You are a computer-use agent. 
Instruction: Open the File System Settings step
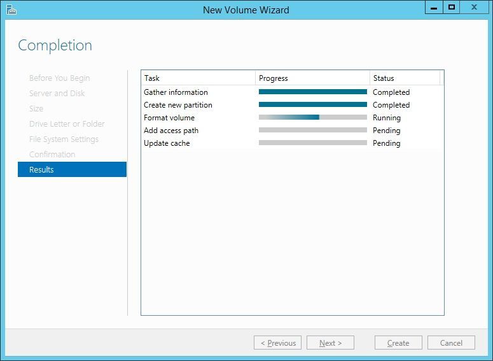64,139
